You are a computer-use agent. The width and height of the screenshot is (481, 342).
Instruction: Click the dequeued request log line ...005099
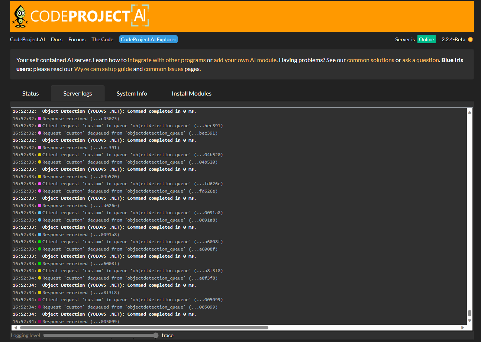click(115, 307)
